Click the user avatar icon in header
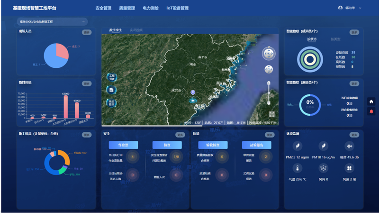The height and width of the screenshot is (213, 379). 340,8
